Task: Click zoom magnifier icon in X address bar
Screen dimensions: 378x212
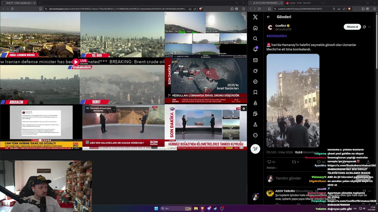Action: tap(334, 9)
